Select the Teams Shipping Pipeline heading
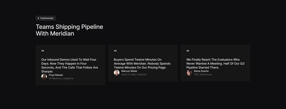The height and width of the screenshot is (109, 286). point(69,30)
